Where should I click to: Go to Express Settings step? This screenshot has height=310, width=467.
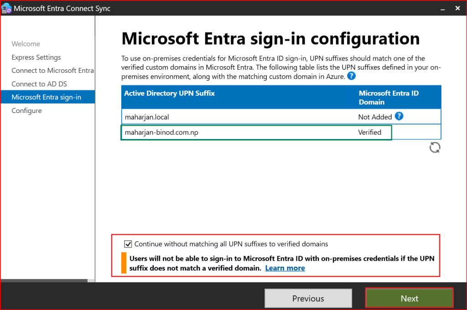pyautogui.click(x=36, y=57)
